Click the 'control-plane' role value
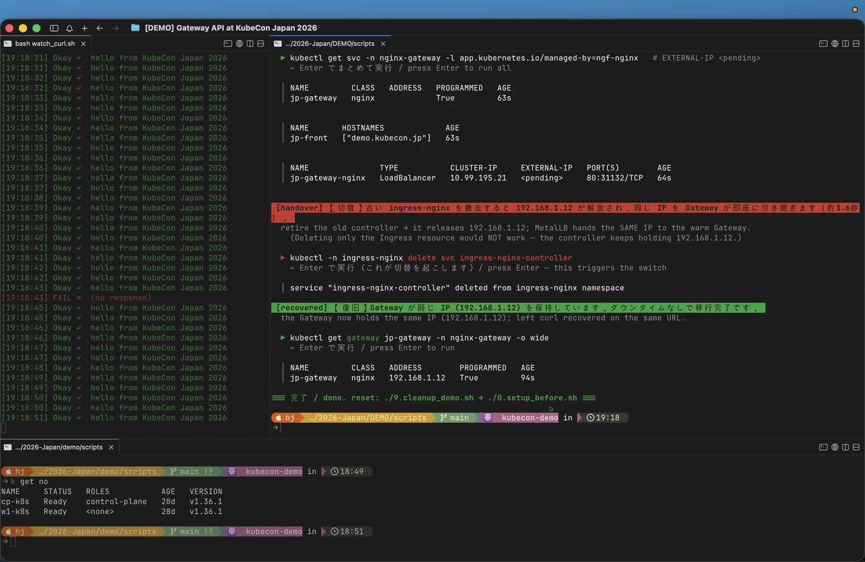The width and height of the screenshot is (865, 562). (116, 502)
